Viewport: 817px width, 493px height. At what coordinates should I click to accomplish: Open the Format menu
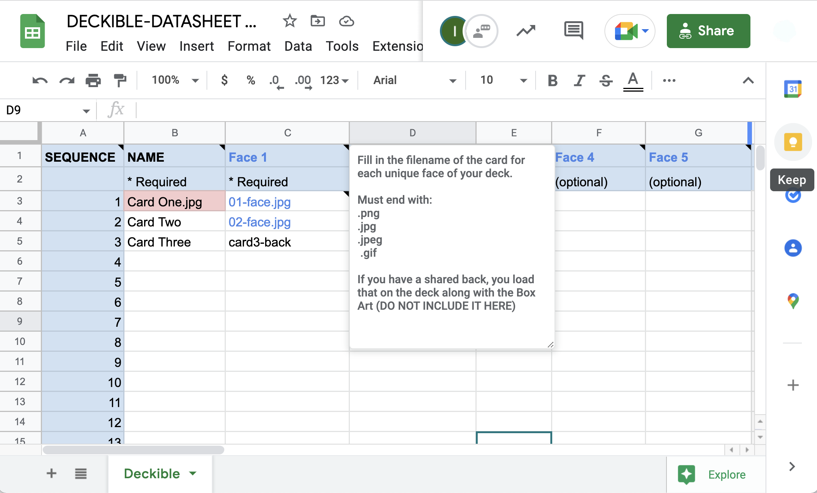249,46
